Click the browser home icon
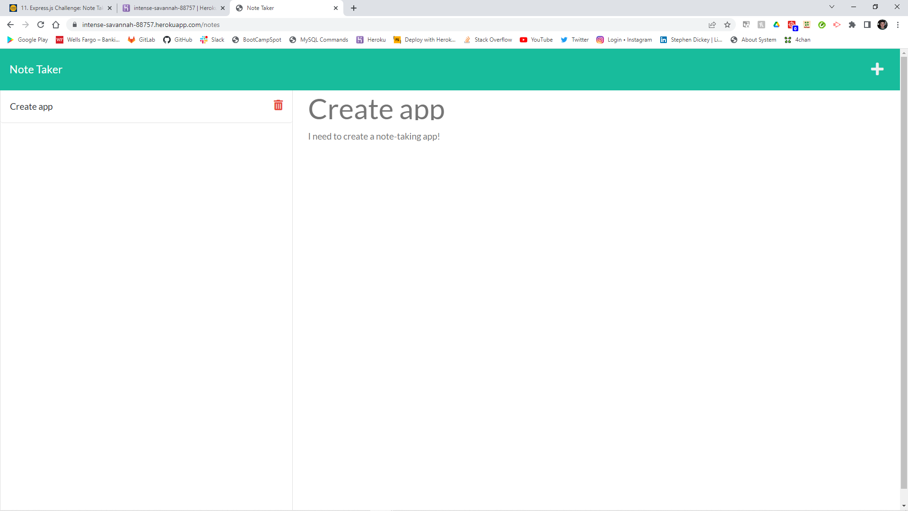Screen dimensions: 908x511 point(56,25)
